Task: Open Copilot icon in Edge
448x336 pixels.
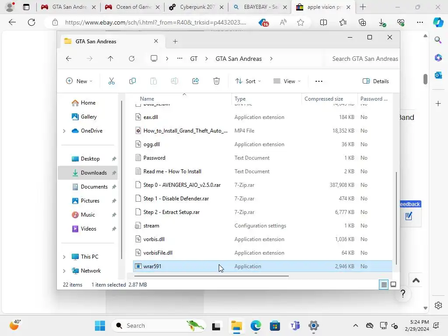Action: click(438, 22)
